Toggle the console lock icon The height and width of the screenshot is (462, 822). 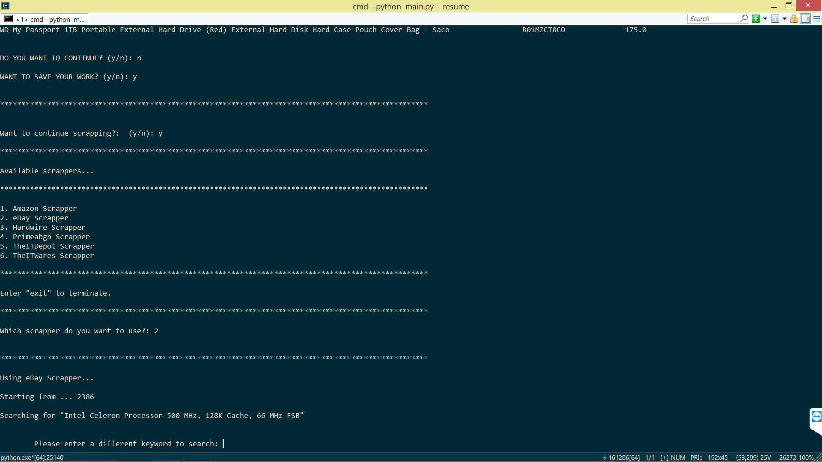pyautogui.click(x=794, y=19)
